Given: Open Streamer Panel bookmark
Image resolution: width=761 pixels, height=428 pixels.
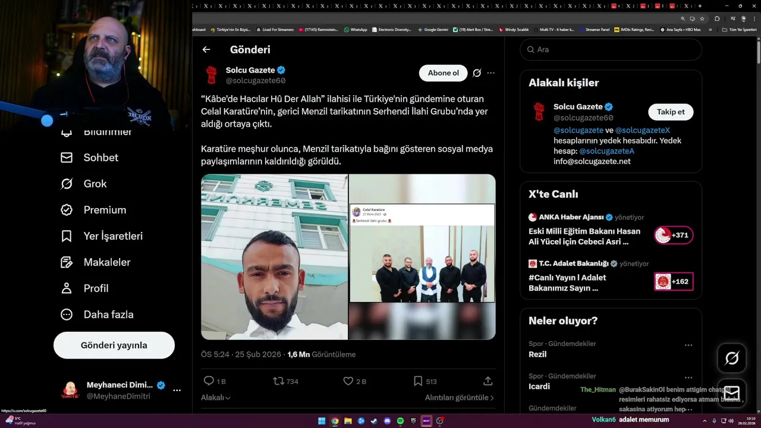Looking at the screenshot, I should [x=594, y=29].
